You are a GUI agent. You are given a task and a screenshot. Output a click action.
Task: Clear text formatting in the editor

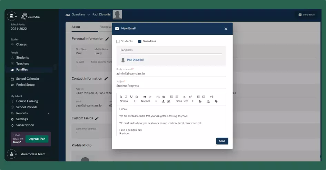(x=208, y=101)
